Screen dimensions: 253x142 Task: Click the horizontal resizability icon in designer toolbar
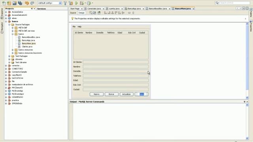tap(129, 13)
